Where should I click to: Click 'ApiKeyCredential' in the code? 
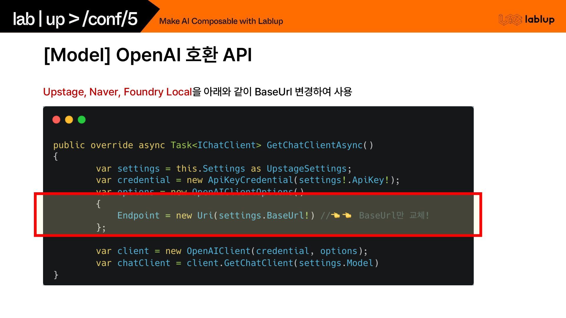[x=251, y=180]
